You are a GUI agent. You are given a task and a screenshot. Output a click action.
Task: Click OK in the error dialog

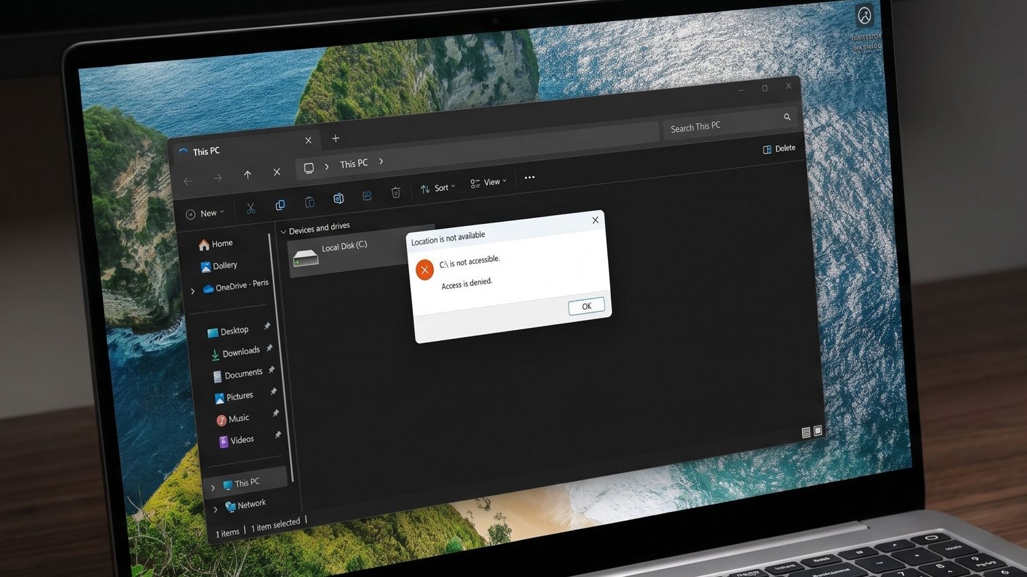pos(586,306)
